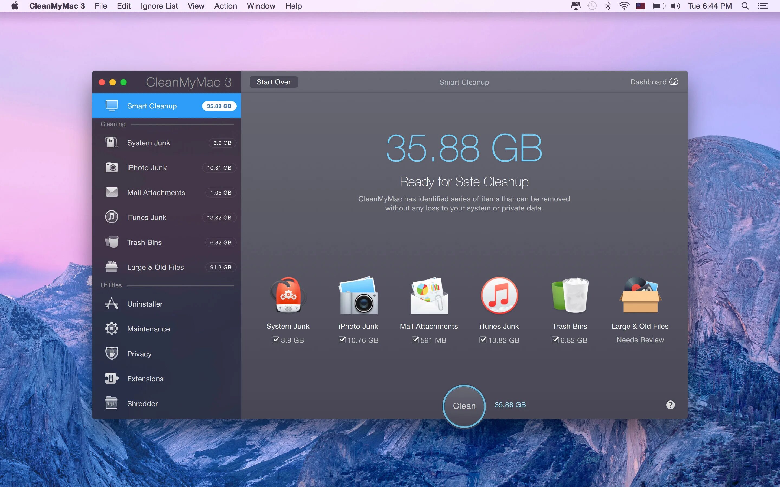The height and width of the screenshot is (487, 780).
Task: Click the help question mark icon
Action: (670, 405)
